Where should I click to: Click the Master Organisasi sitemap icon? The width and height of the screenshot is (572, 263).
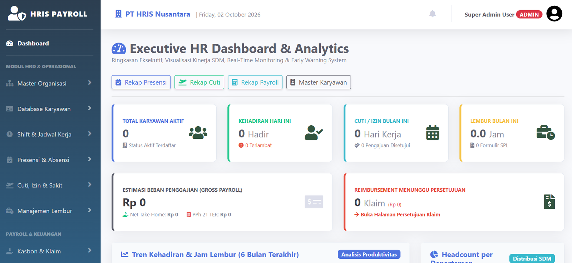pos(10,84)
